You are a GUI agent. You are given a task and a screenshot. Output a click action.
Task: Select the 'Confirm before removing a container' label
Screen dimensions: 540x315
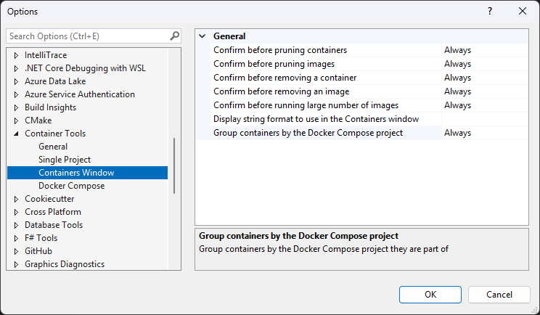(x=285, y=78)
